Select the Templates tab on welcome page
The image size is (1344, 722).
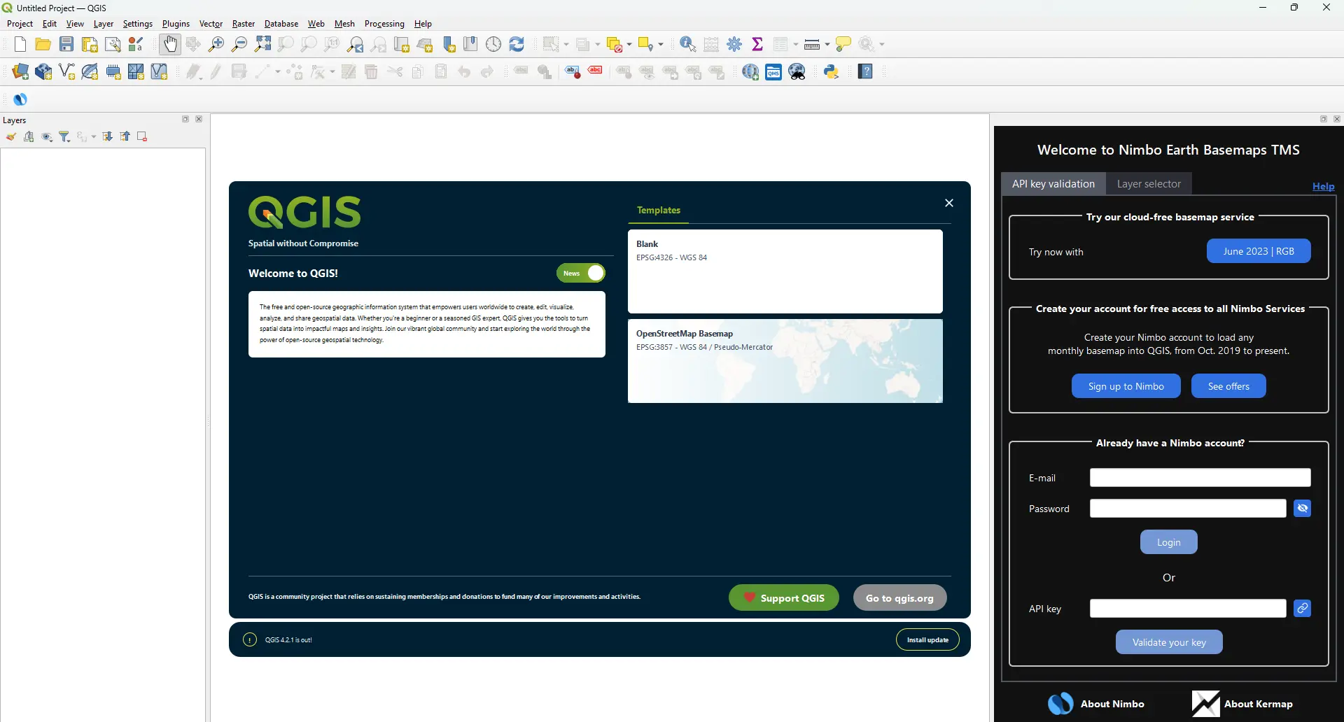[658, 210]
